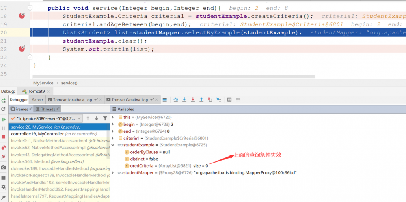Open debugger settings gear icon
Viewport: 406px width, 202px height.
point(3,187)
